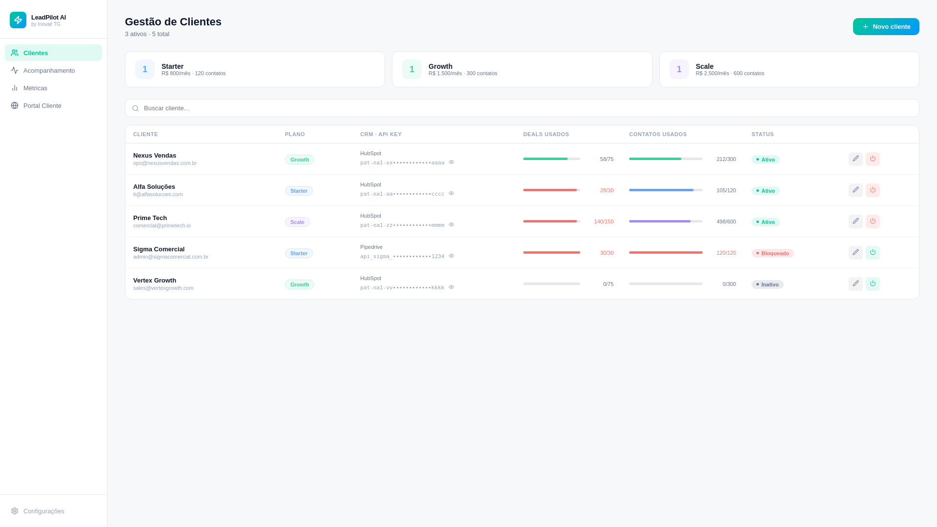This screenshot has height=527, width=937.
Task: Click the LeadPilot AI lightning logo
Action: coord(18,20)
